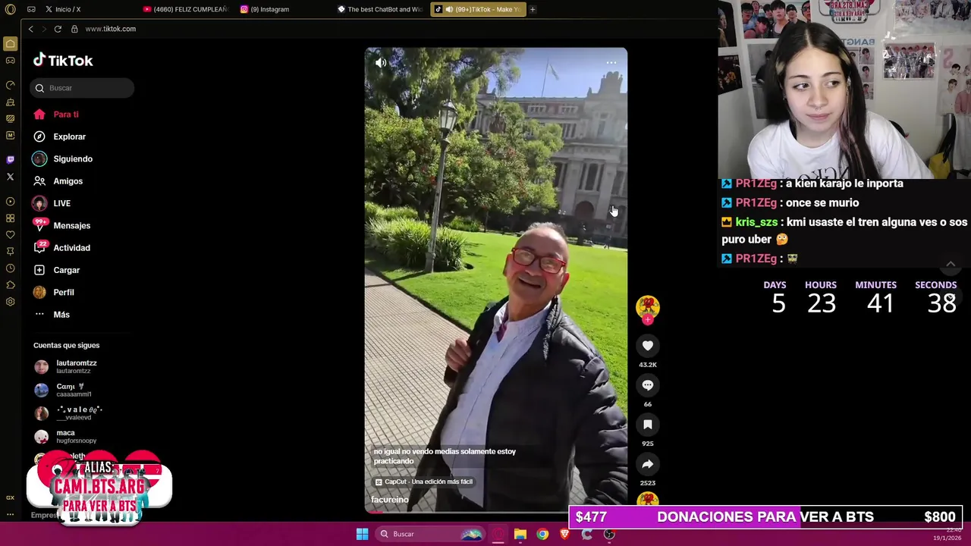
Task: Open the Opera menu logo icon
Action: [10, 9]
